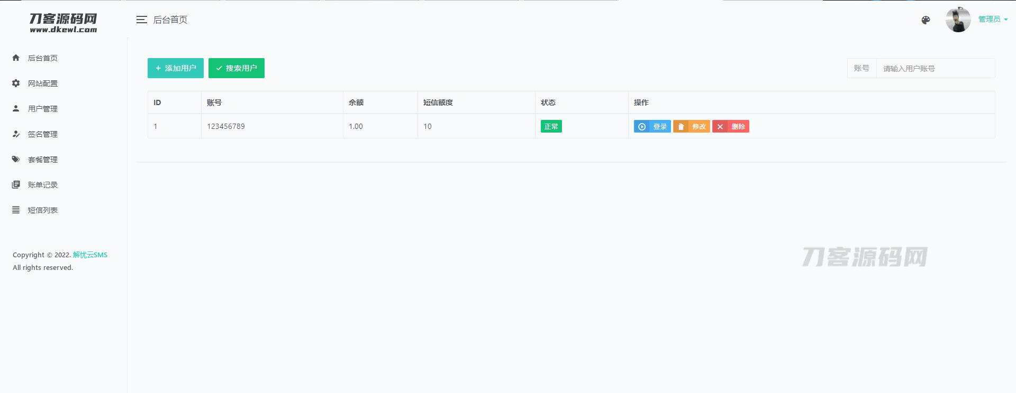
Task: Click the bill icon for 账单记录
Action: coord(16,185)
